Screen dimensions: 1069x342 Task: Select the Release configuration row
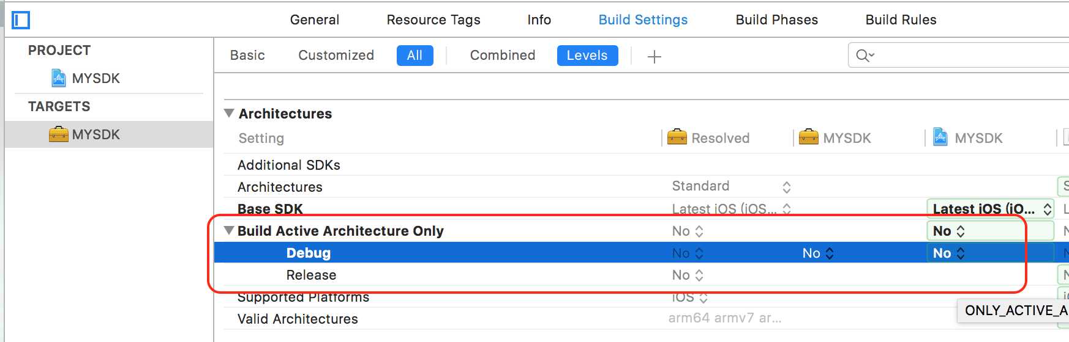311,275
